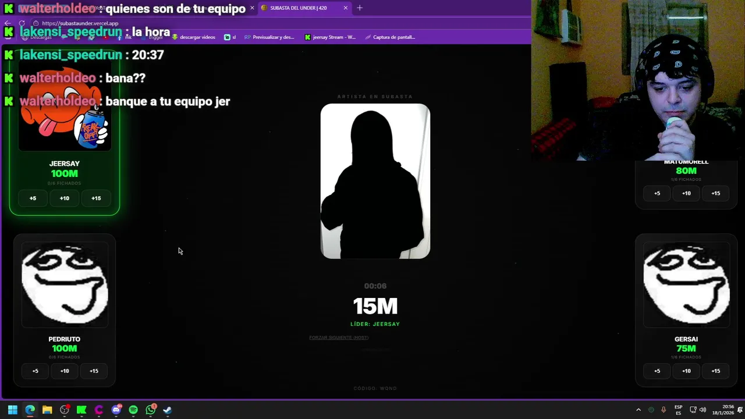The image size is (745, 419).
Task: Bid +10 on the Pedriuto card
Action: pyautogui.click(x=65, y=371)
